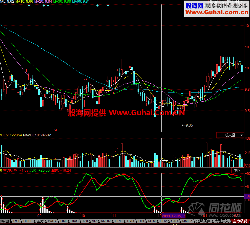Select the TRIX indicator tab
The height and width of the screenshot is (225, 250).
pyautogui.click(x=130, y=221)
